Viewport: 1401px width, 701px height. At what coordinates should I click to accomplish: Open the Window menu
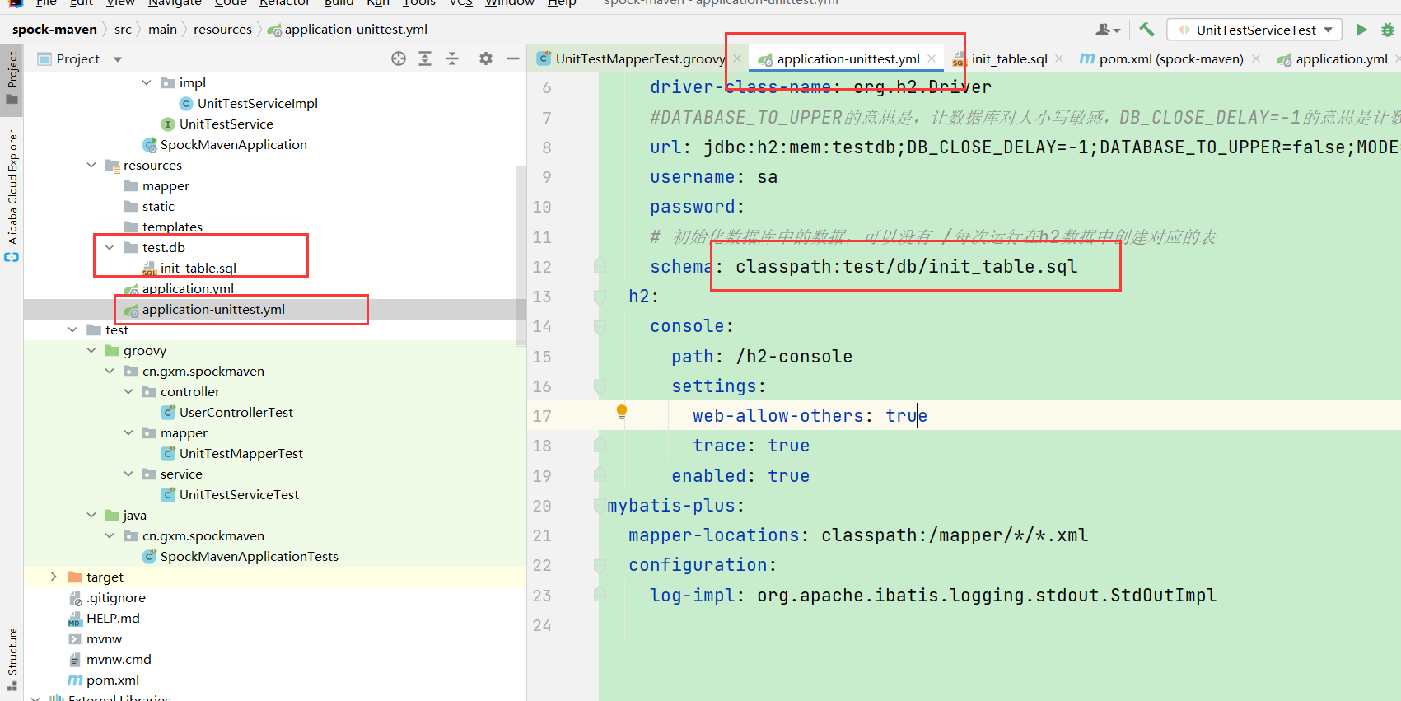[x=510, y=3]
